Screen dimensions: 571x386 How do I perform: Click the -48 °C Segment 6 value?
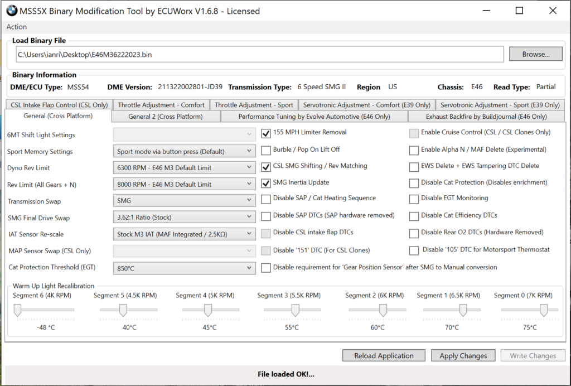click(46, 327)
